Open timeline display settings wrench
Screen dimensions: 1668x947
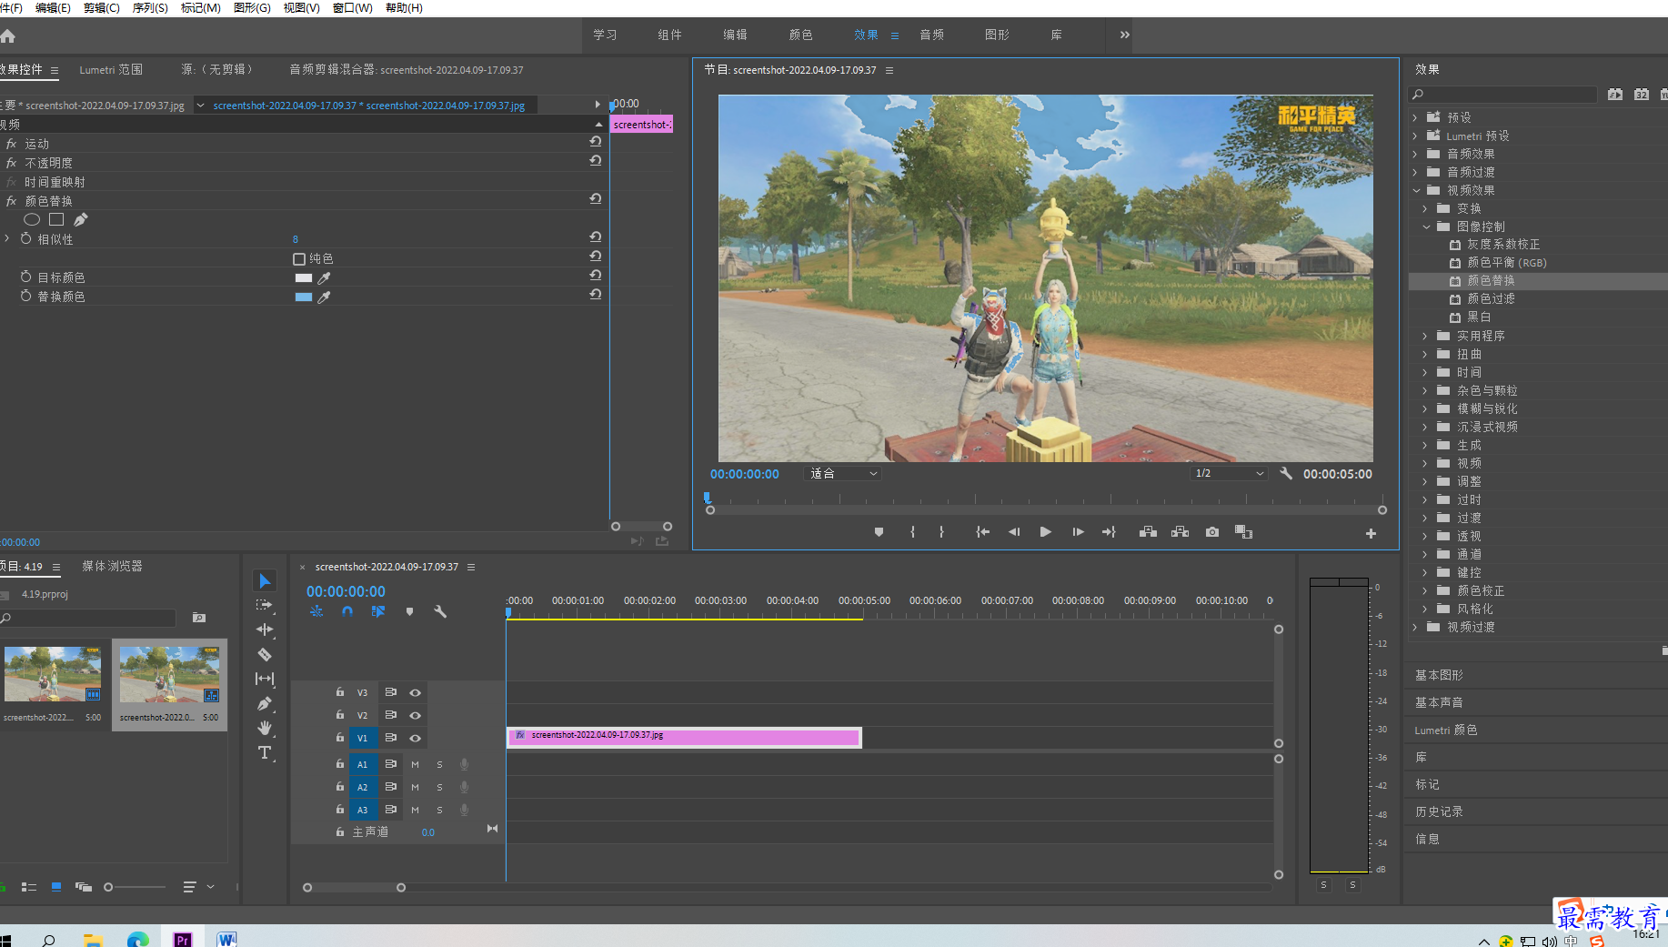440,611
